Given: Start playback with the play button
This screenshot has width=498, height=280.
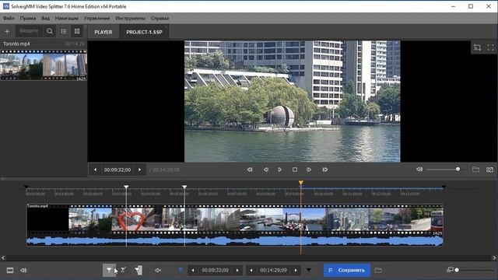Looking at the screenshot, I should coord(279,170).
